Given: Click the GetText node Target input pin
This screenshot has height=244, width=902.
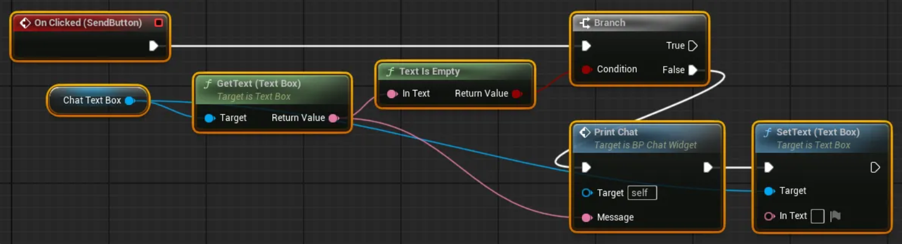Looking at the screenshot, I should (210, 118).
